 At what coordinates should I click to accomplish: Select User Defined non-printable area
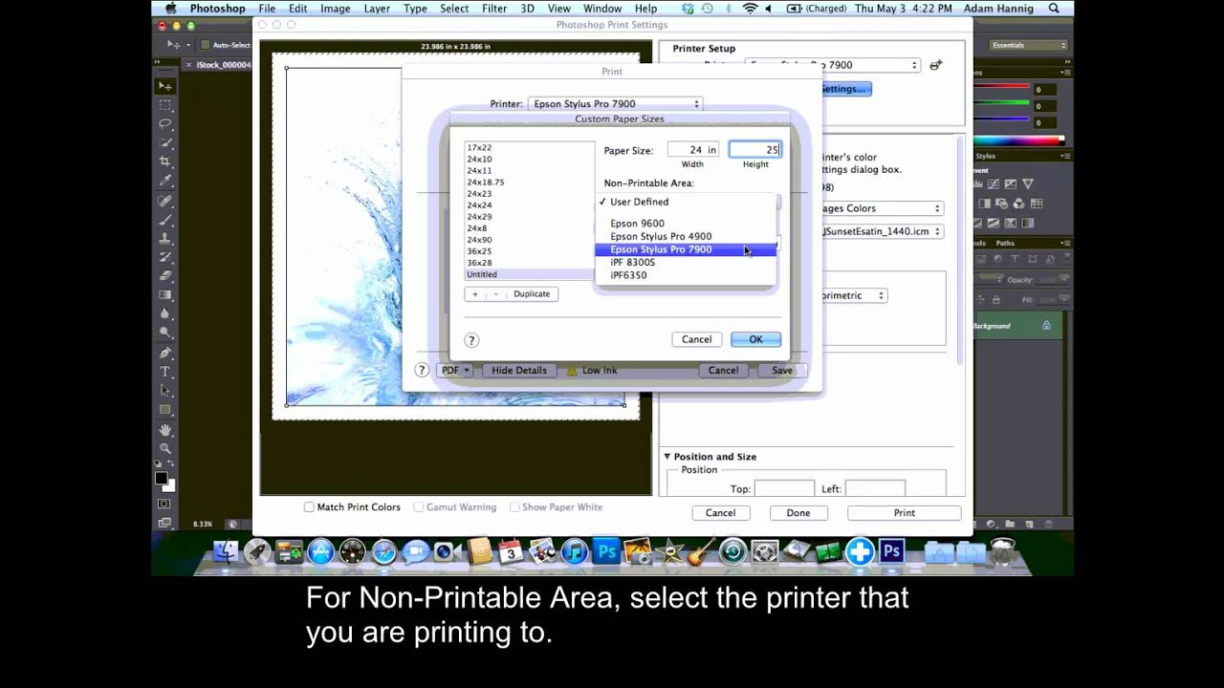click(686, 202)
